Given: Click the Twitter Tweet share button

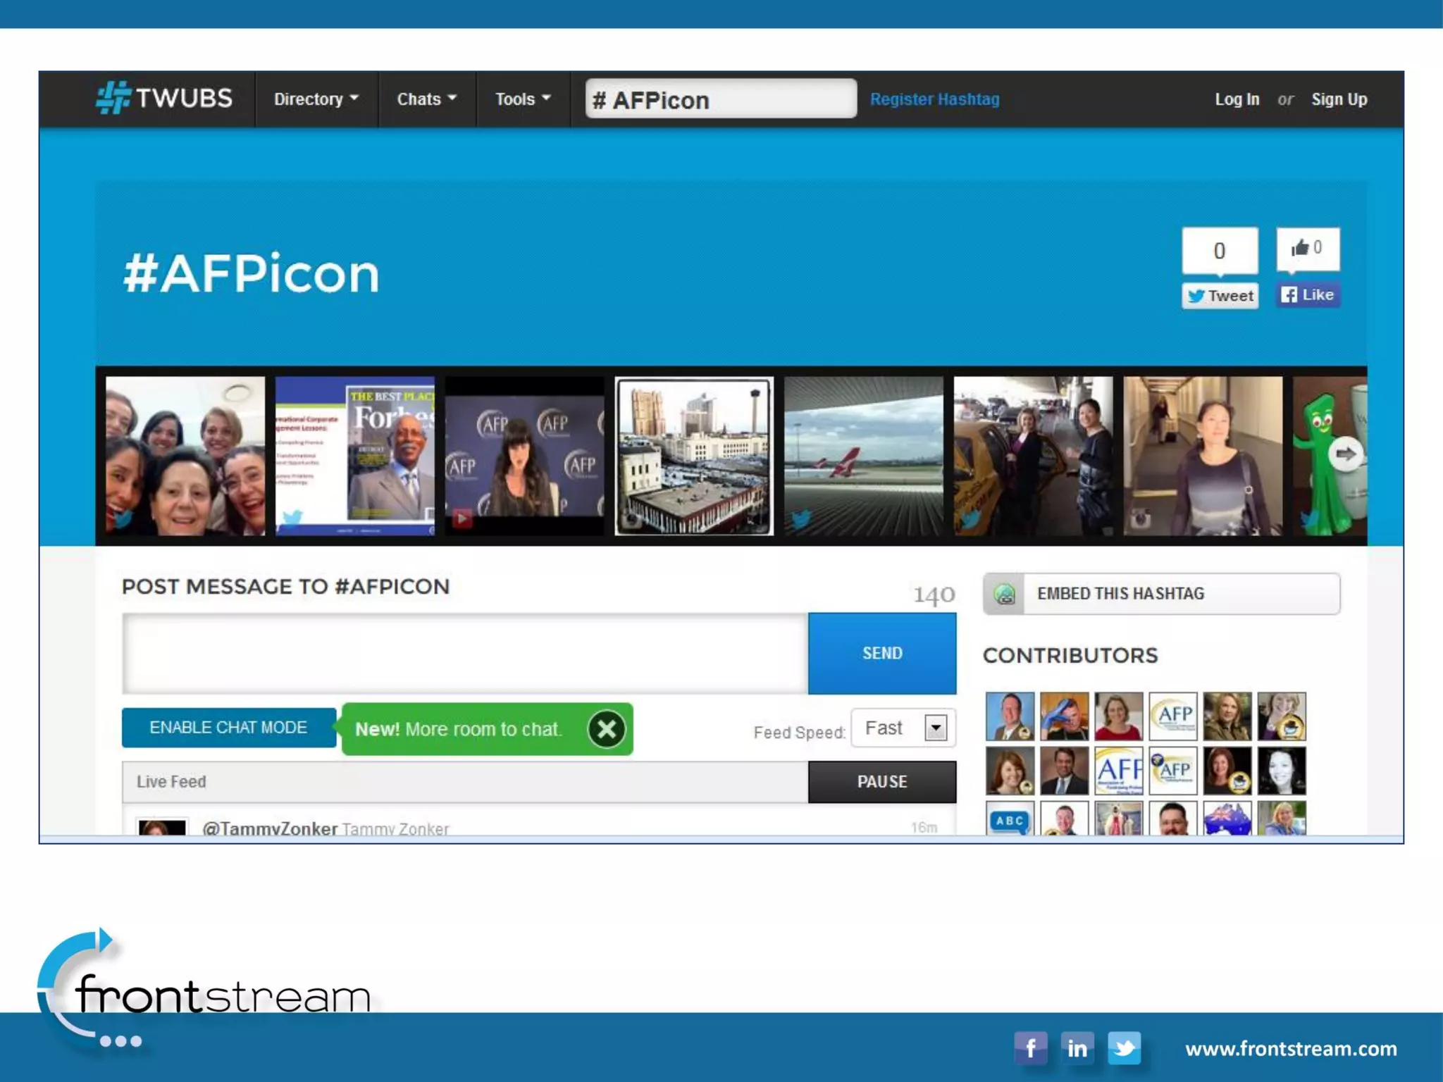Looking at the screenshot, I should 1220,296.
